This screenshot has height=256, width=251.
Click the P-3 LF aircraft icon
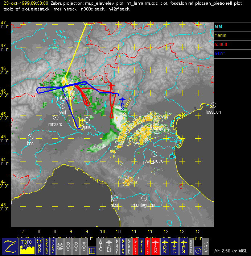click(x=108, y=246)
